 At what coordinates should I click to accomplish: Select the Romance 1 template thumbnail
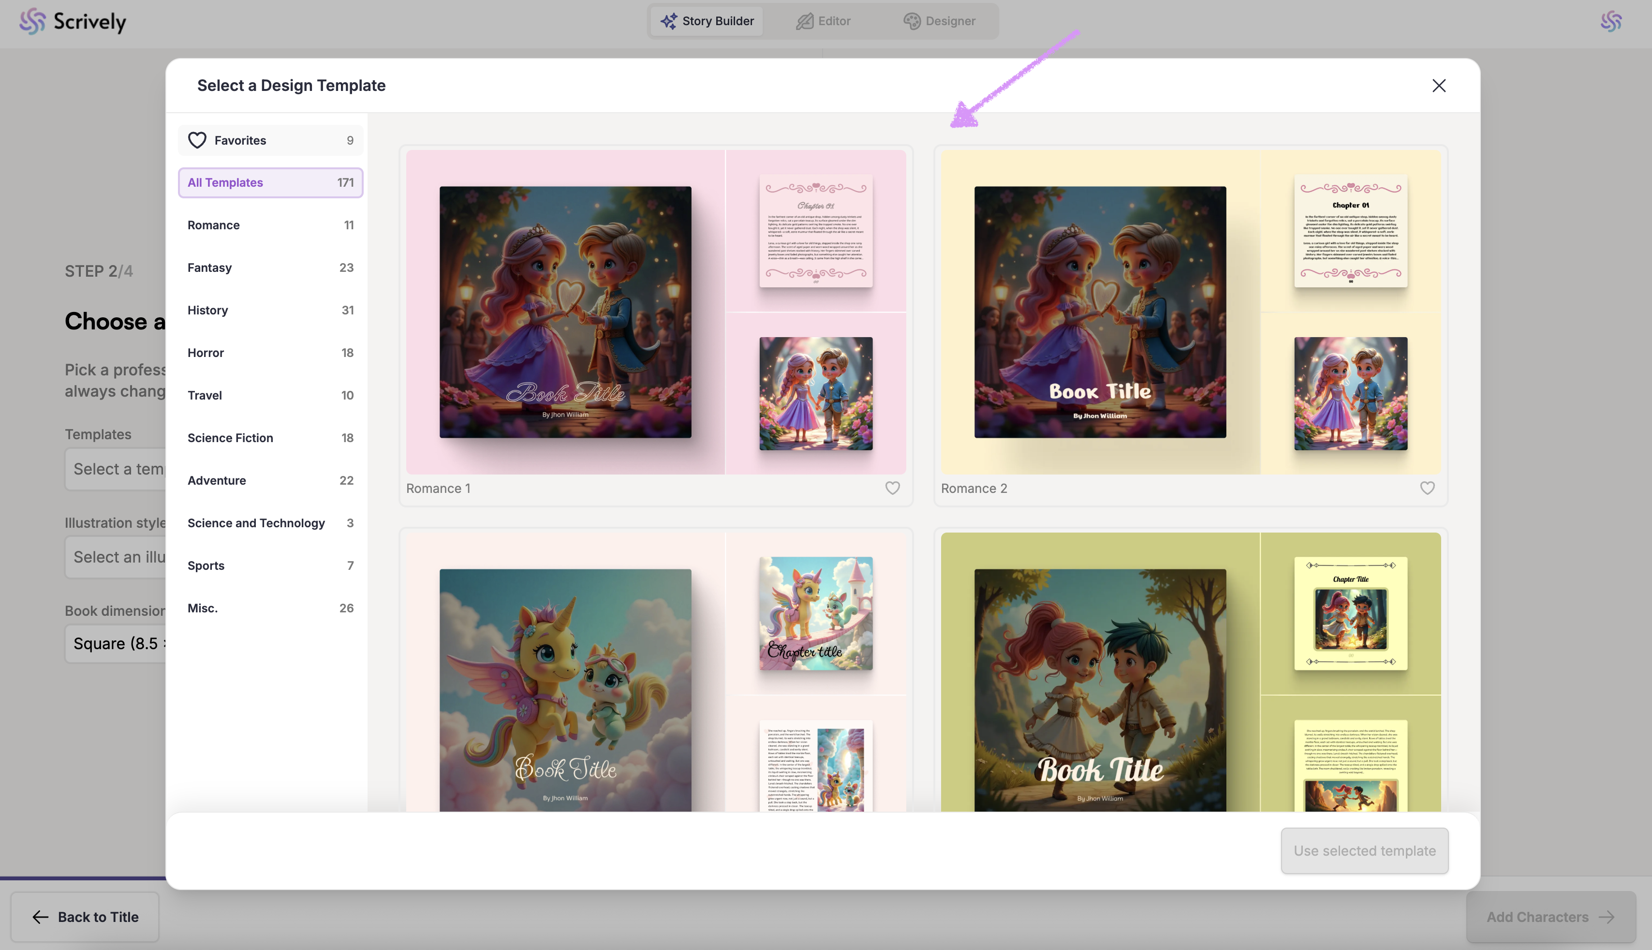[655, 312]
